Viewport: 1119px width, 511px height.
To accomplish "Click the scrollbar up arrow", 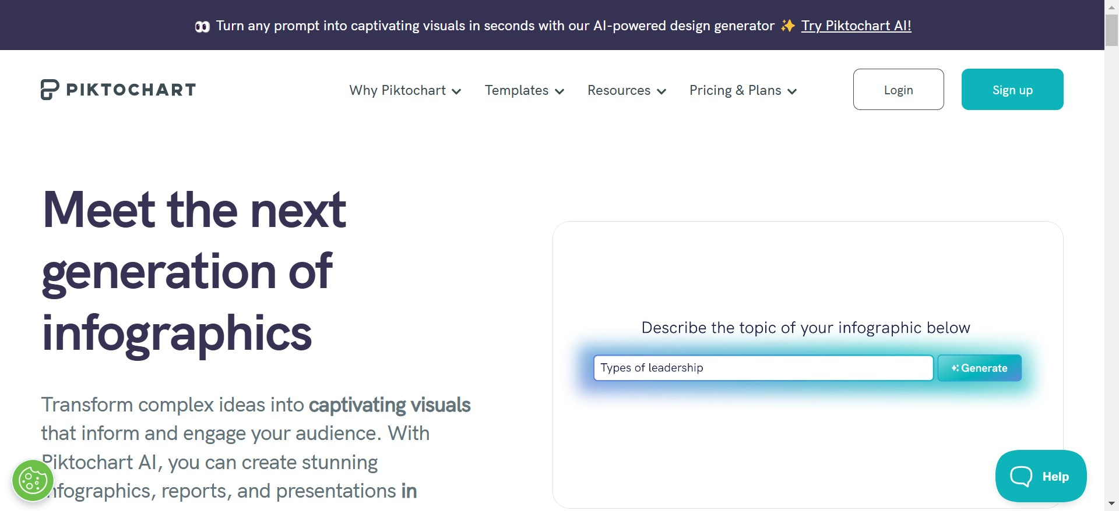I will pos(1111,7).
